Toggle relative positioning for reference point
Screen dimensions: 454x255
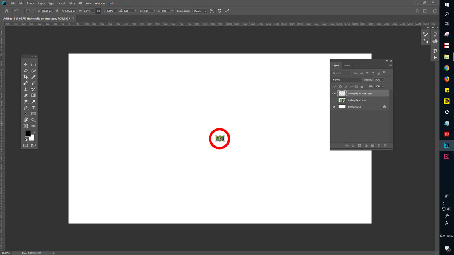point(57,11)
